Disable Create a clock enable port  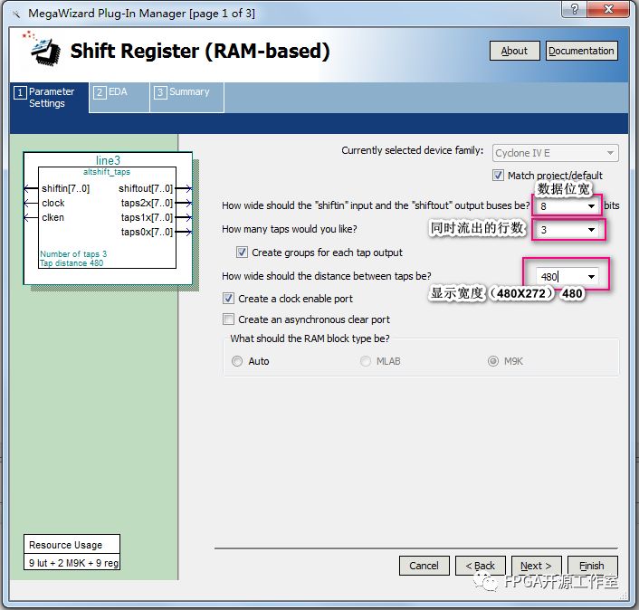[229, 299]
